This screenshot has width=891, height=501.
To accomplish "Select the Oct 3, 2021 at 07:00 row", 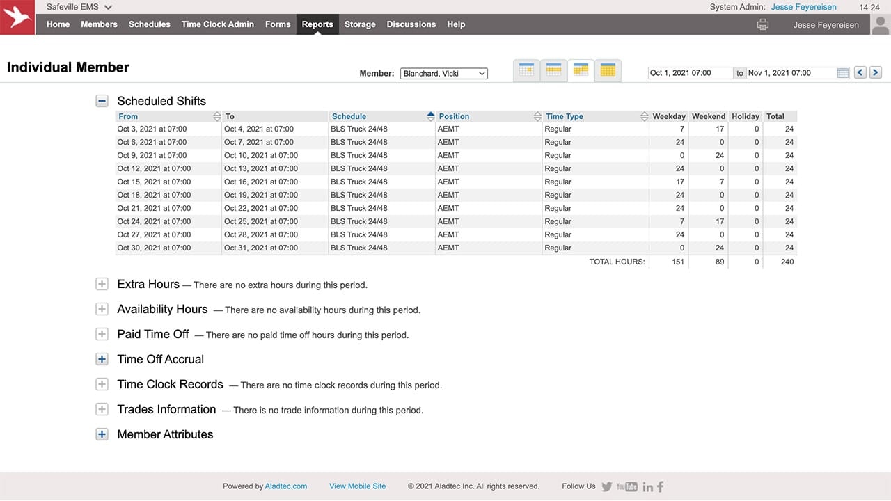I will click(456, 129).
